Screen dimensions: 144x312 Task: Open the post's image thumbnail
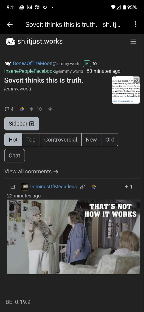click(126, 90)
